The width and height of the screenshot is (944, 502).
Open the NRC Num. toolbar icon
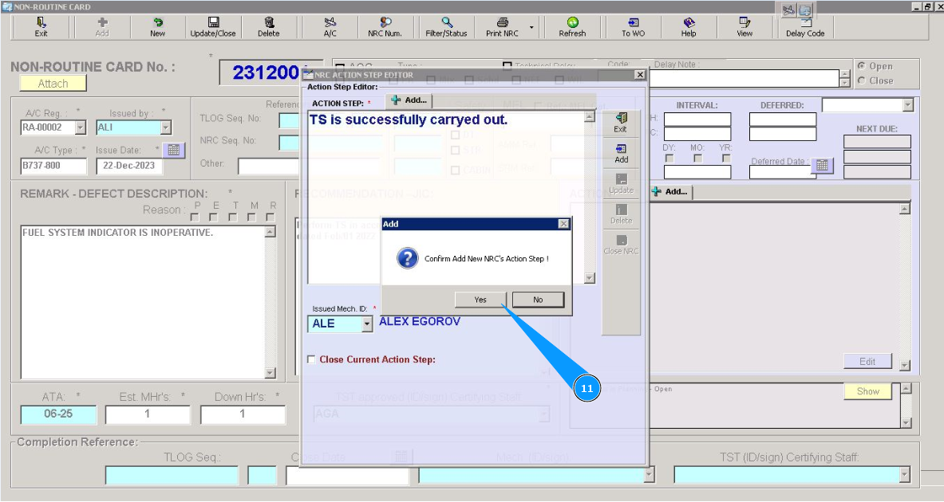tap(385, 23)
